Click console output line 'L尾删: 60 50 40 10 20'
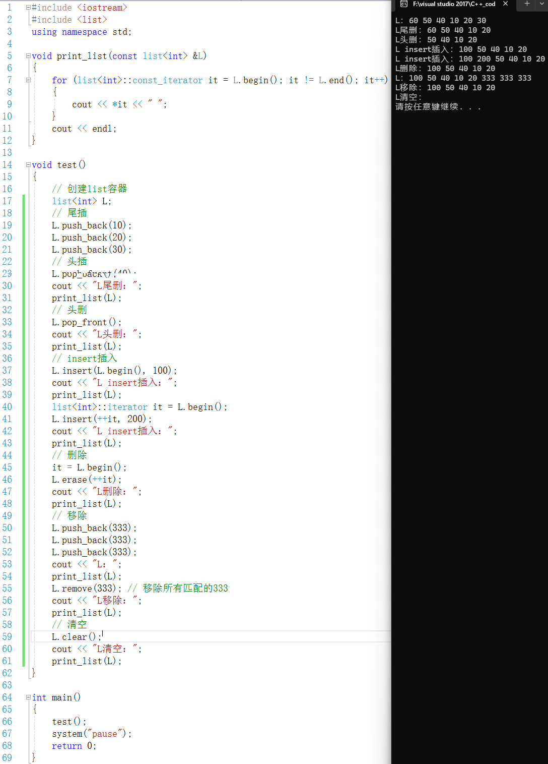548x764 pixels. [443, 30]
